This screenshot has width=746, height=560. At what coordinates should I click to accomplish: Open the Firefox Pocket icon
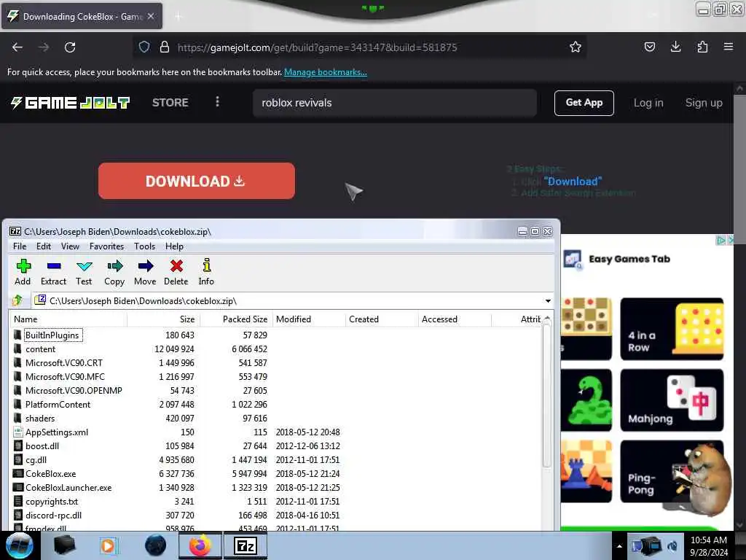point(649,47)
